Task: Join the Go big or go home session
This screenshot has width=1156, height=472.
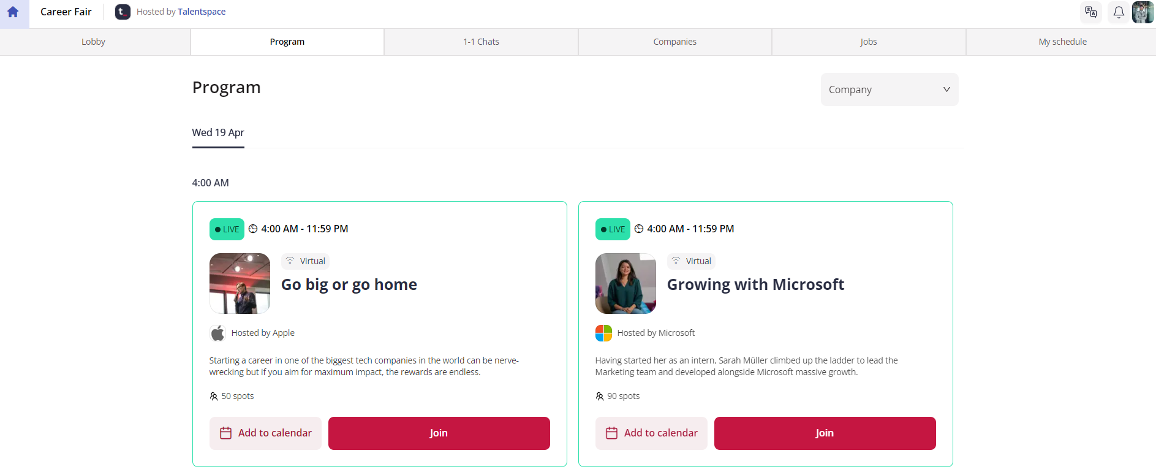Action: click(x=439, y=433)
